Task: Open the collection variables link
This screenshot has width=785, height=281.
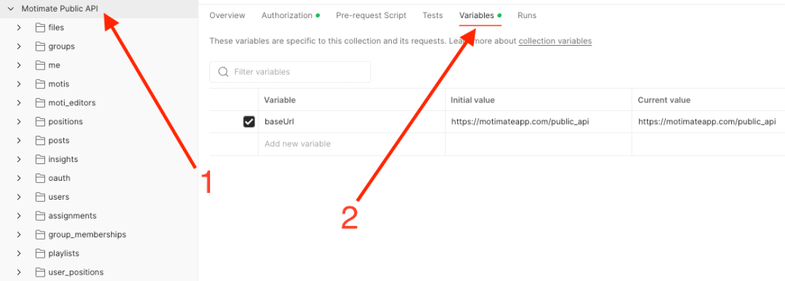Action: [x=555, y=41]
